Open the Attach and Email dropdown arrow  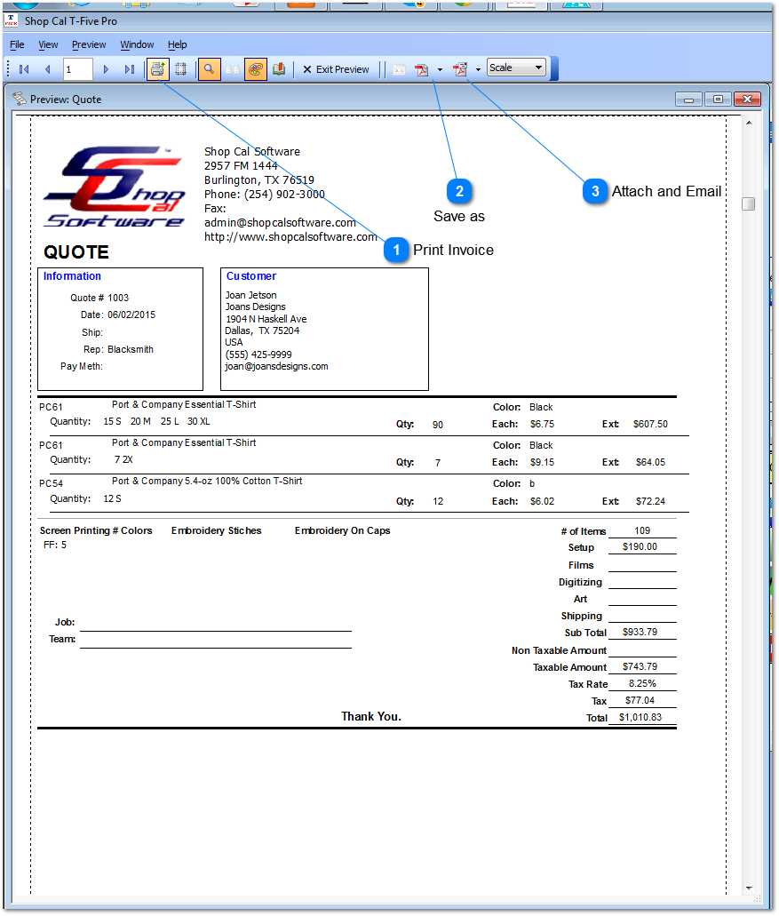pyautogui.click(x=478, y=69)
